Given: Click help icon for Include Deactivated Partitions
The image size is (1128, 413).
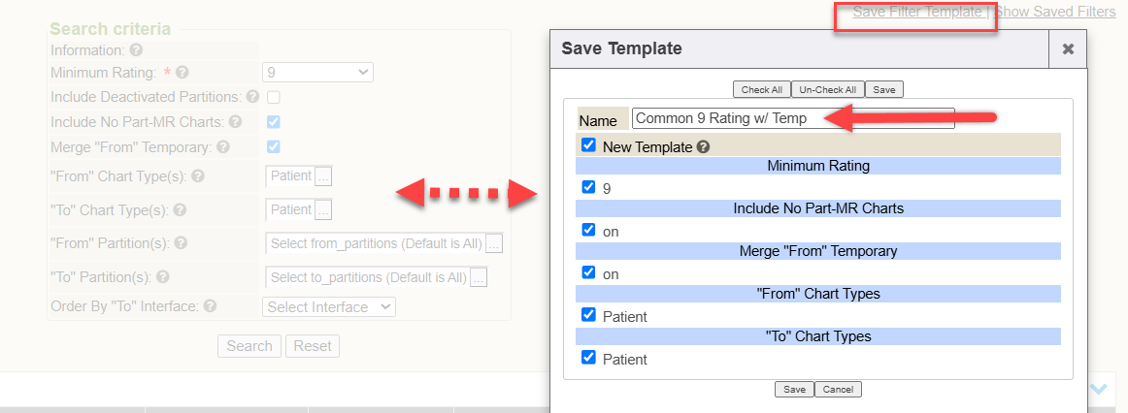Looking at the screenshot, I should (x=252, y=97).
